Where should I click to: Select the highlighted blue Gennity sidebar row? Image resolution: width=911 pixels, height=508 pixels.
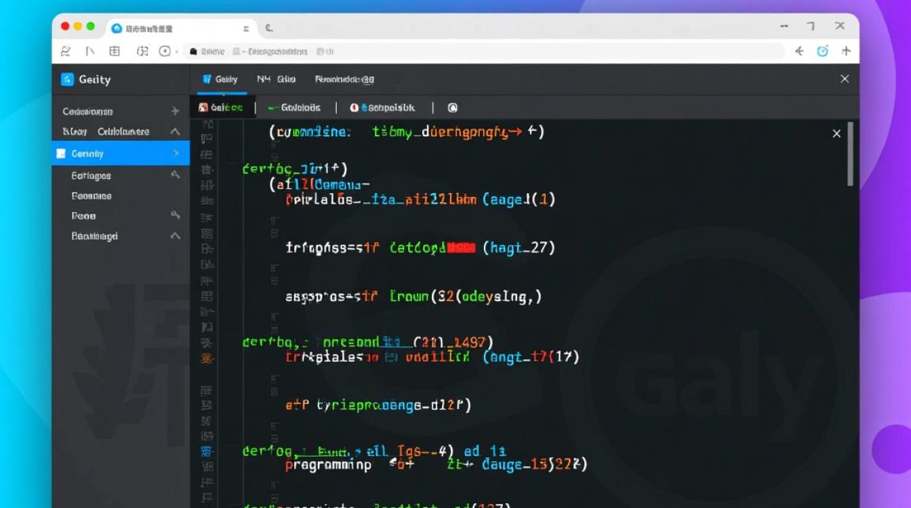(x=121, y=154)
